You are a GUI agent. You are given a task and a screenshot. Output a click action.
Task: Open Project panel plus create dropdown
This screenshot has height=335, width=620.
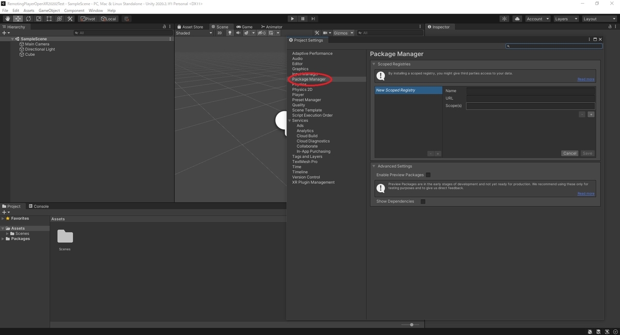click(6, 212)
